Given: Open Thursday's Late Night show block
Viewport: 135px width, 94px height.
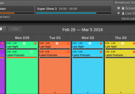Looking at the screenshot, I should [120, 45].
